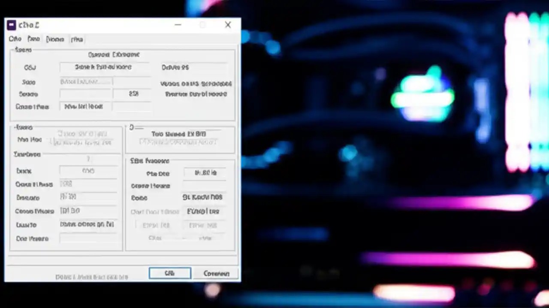Viewport: 549px width, 308px height.
Task: Open the rightmost tab in the window
Action: tap(77, 39)
